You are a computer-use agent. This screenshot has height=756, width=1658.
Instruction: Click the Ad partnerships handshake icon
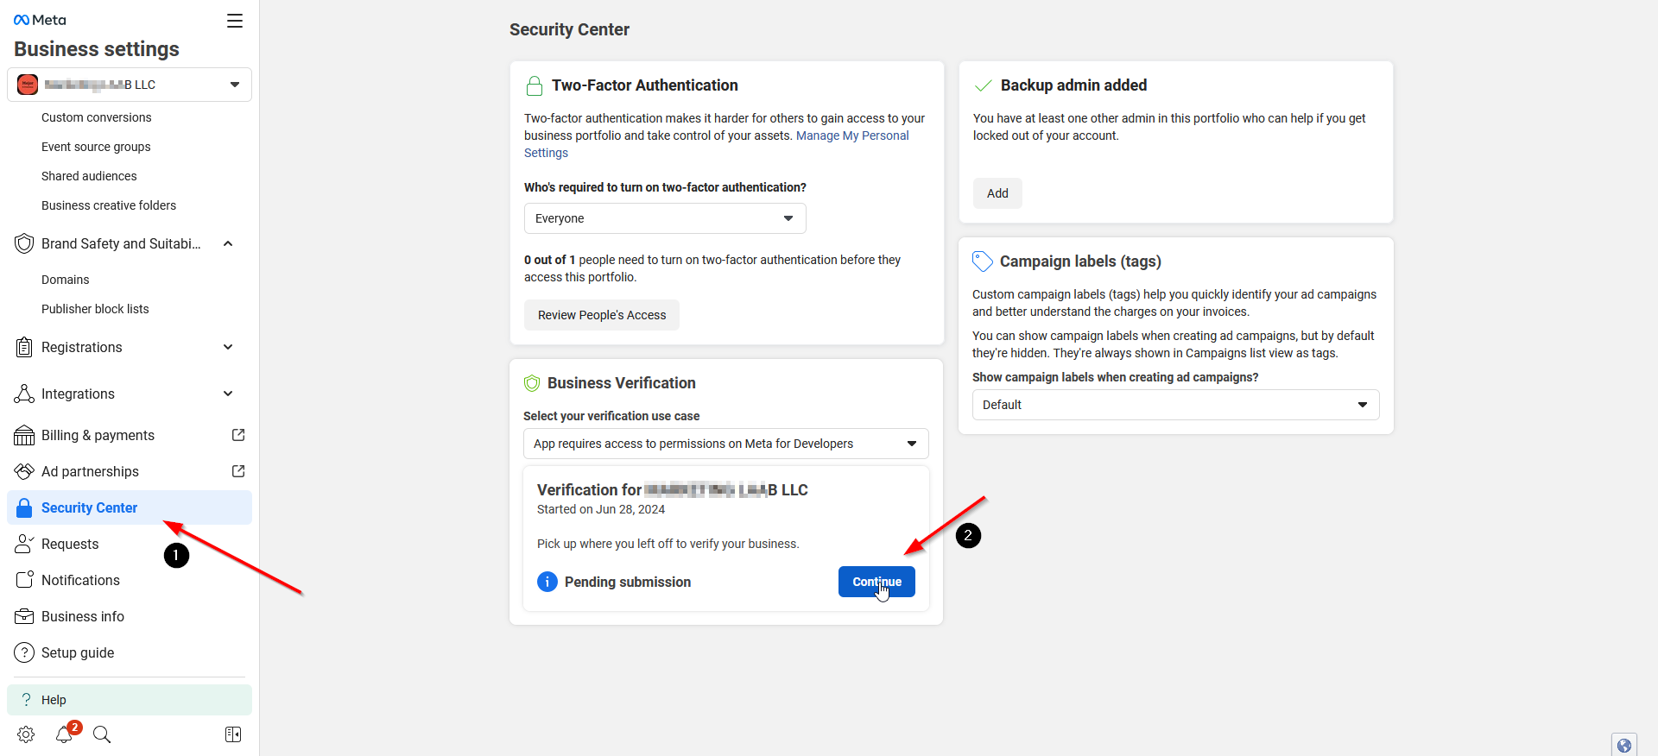(x=24, y=471)
